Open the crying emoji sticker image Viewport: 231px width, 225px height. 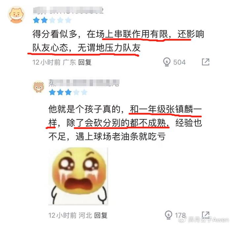pos(78,176)
